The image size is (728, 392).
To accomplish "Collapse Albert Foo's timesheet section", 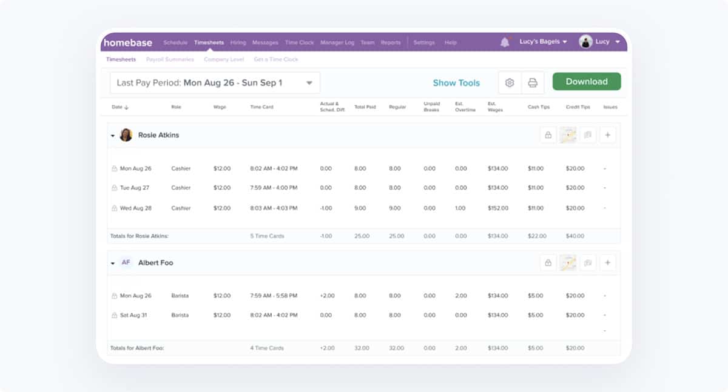I will tap(112, 262).
